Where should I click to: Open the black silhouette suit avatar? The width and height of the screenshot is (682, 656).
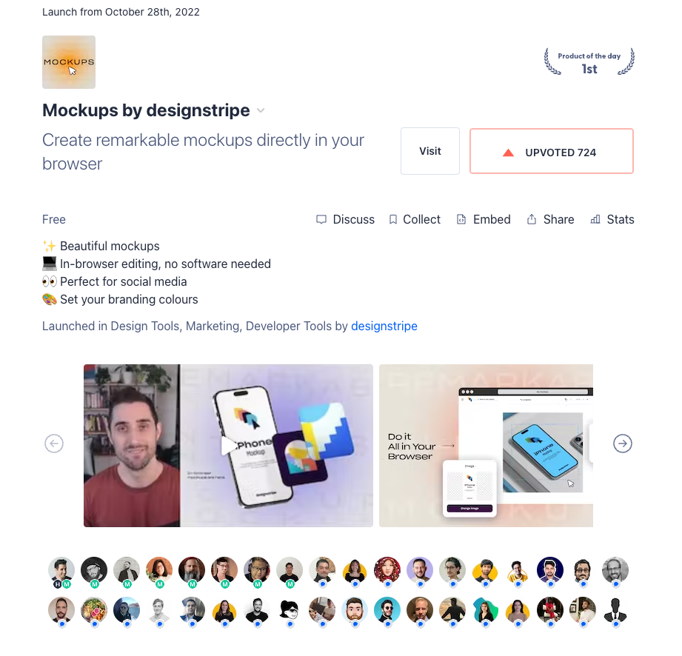[615, 610]
